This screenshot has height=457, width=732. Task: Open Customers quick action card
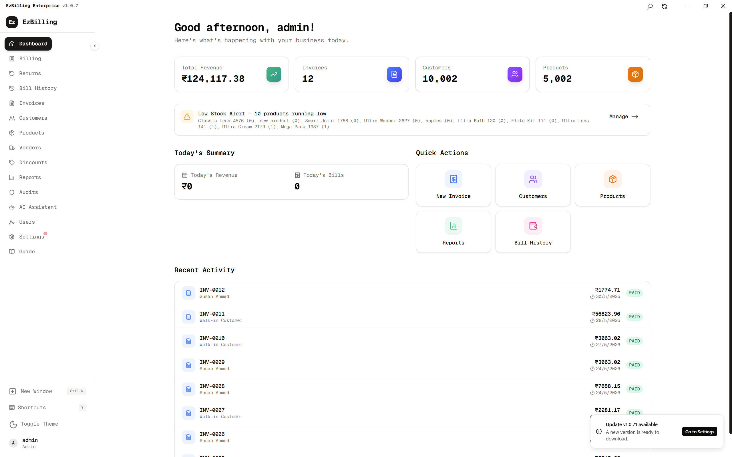[x=533, y=185]
